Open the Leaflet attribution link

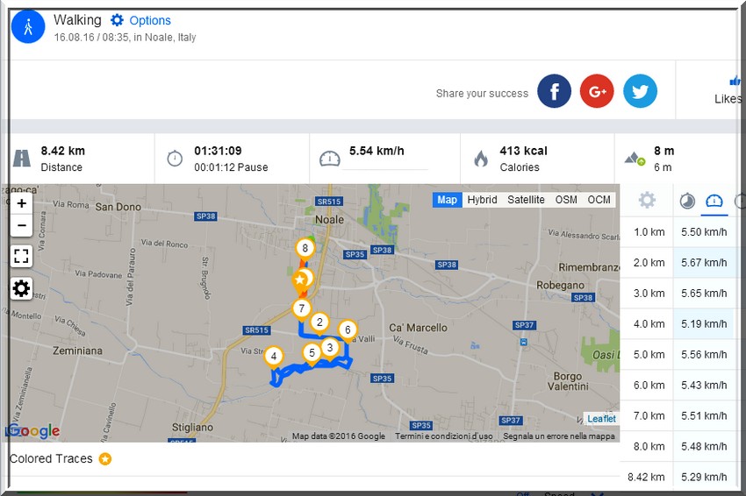601,419
